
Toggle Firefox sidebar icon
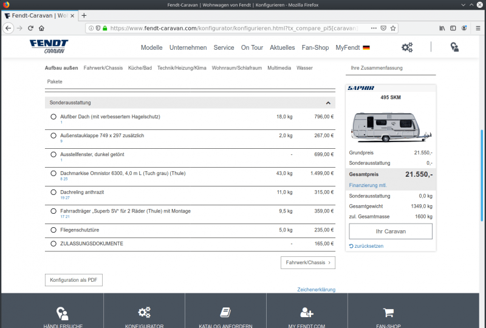pos(453,28)
